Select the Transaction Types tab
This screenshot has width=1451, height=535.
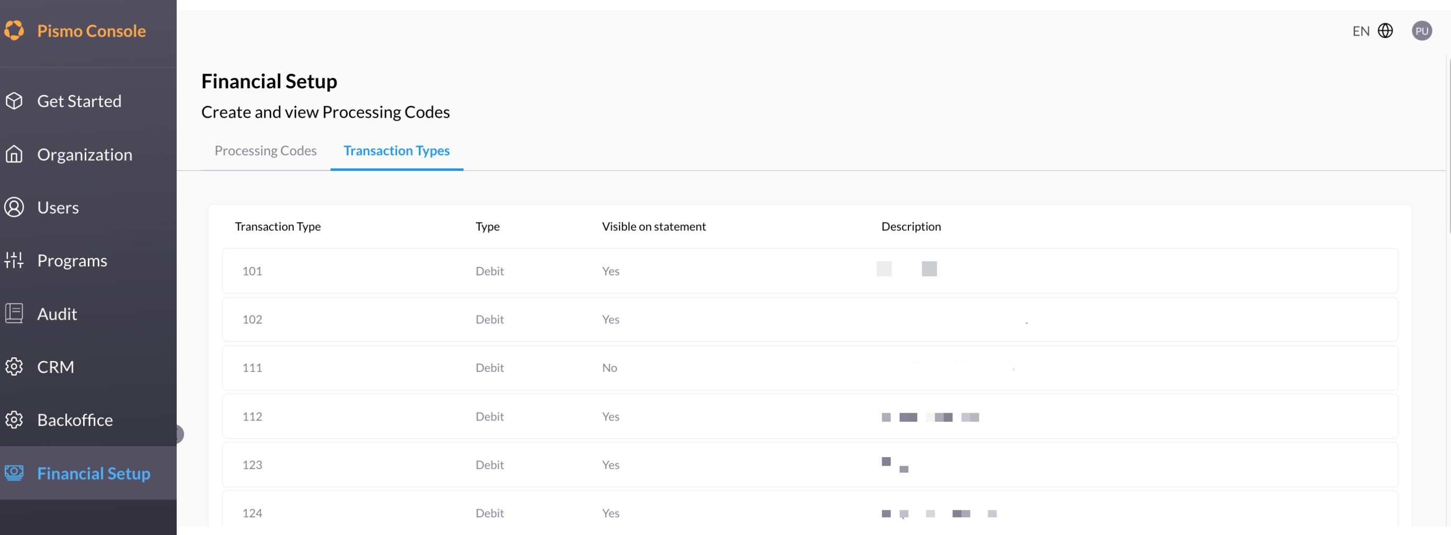397,151
